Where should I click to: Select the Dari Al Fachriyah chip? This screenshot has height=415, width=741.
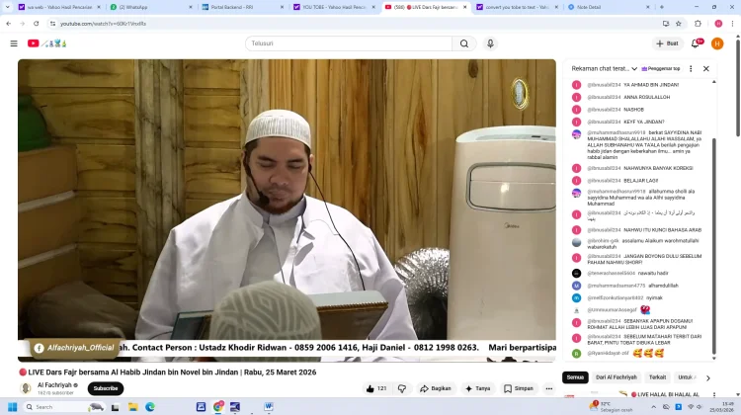coord(616,377)
